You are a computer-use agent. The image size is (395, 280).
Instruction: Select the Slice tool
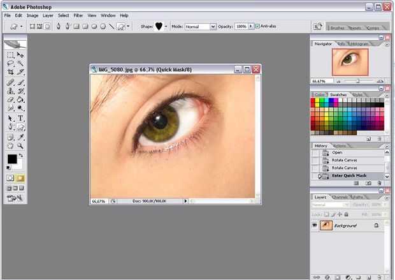[20, 72]
